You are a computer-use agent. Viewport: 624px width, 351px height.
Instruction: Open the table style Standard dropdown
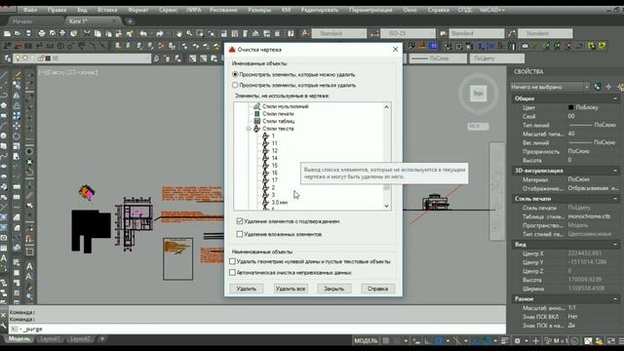tap(477, 33)
